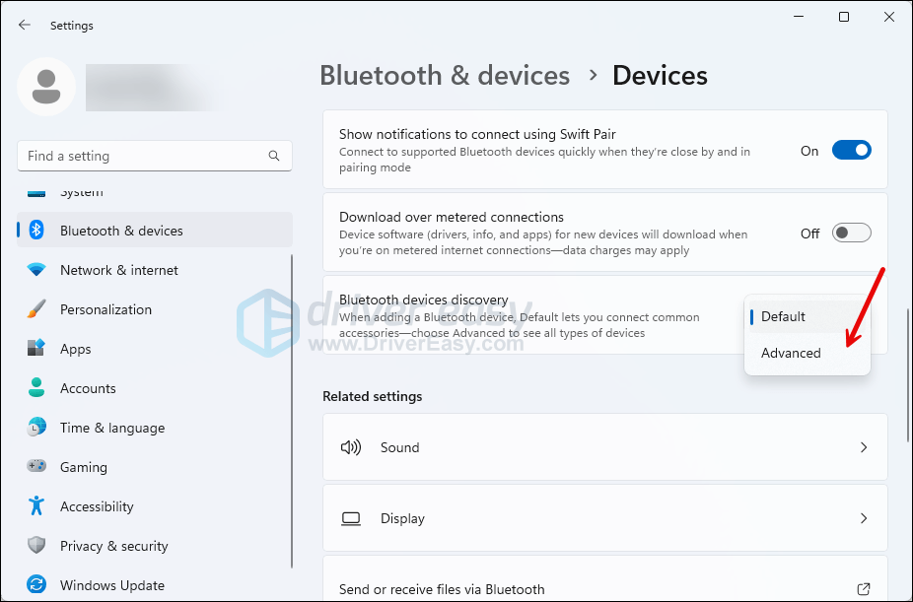Click the Windows Update icon
Viewport: 913px width, 602px height.
(x=36, y=585)
